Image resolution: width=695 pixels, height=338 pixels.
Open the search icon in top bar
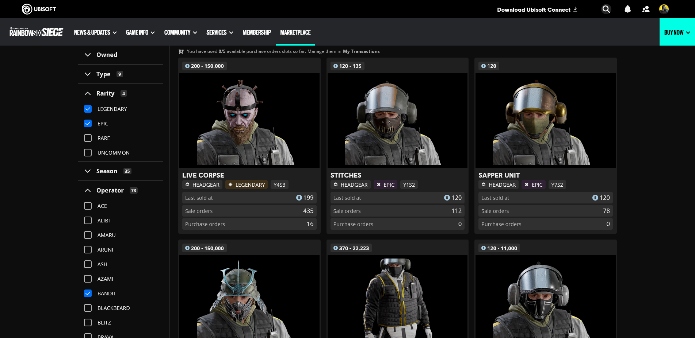[606, 9]
